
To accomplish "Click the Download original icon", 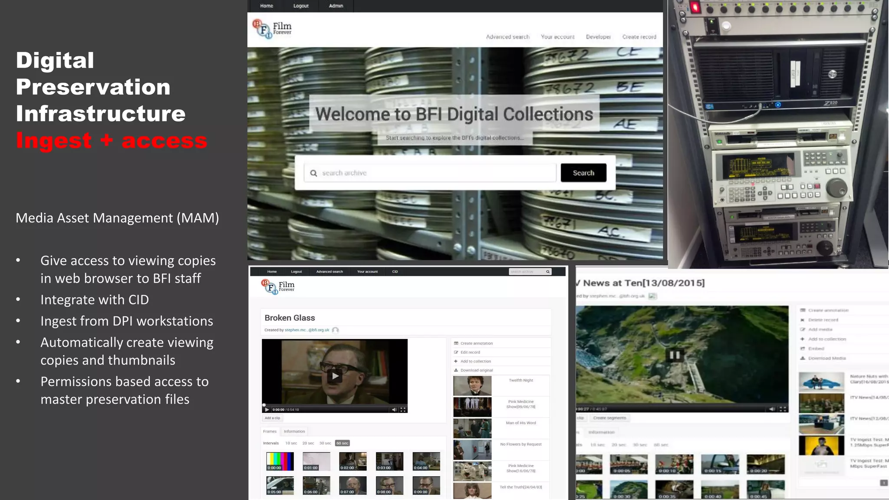I will point(456,370).
